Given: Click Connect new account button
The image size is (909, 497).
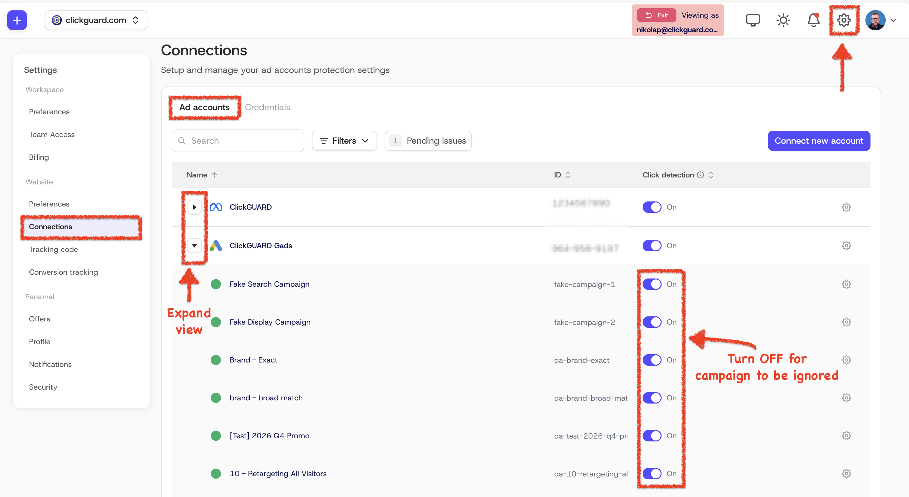Looking at the screenshot, I should click(x=819, y=141).
